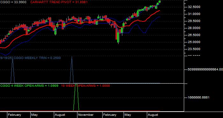Click the 10 WEEK OPEN ARMS = 1.0000 label

(85, 86)
